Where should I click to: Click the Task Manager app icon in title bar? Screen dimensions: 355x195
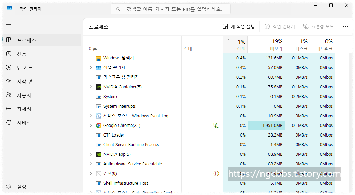9,8
